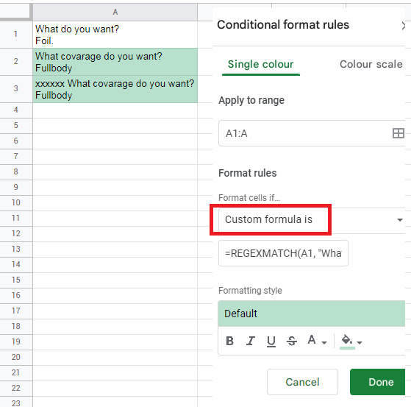
Task: Select row 1 header
Action: click(x=15, y=35)
